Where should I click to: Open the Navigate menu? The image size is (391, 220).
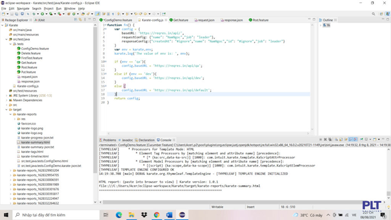coord(23,9)
